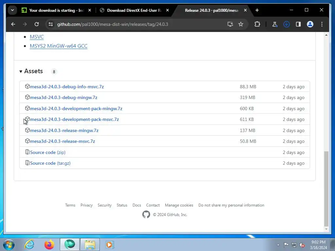Close the Download DirectX tab
Screen dimensions: 335x251
[x=167, y=10]
